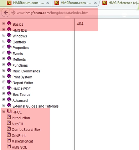Expand the Advanced tree node

tap(4, 100)
